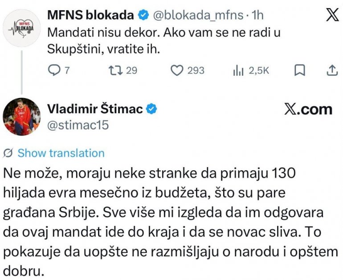Click the Vladimir Štimac display name
Viewport: 343px width, 280px height.
click(x=94, y=109)
